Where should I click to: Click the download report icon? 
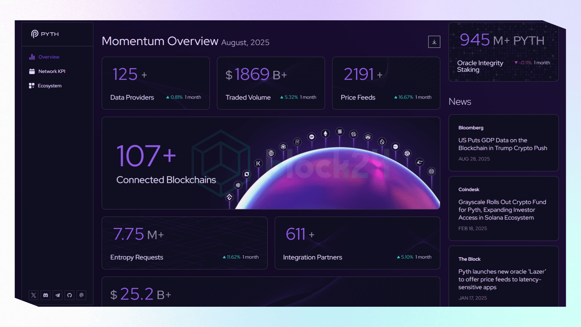pyautogui.click(x=434, y=42)
